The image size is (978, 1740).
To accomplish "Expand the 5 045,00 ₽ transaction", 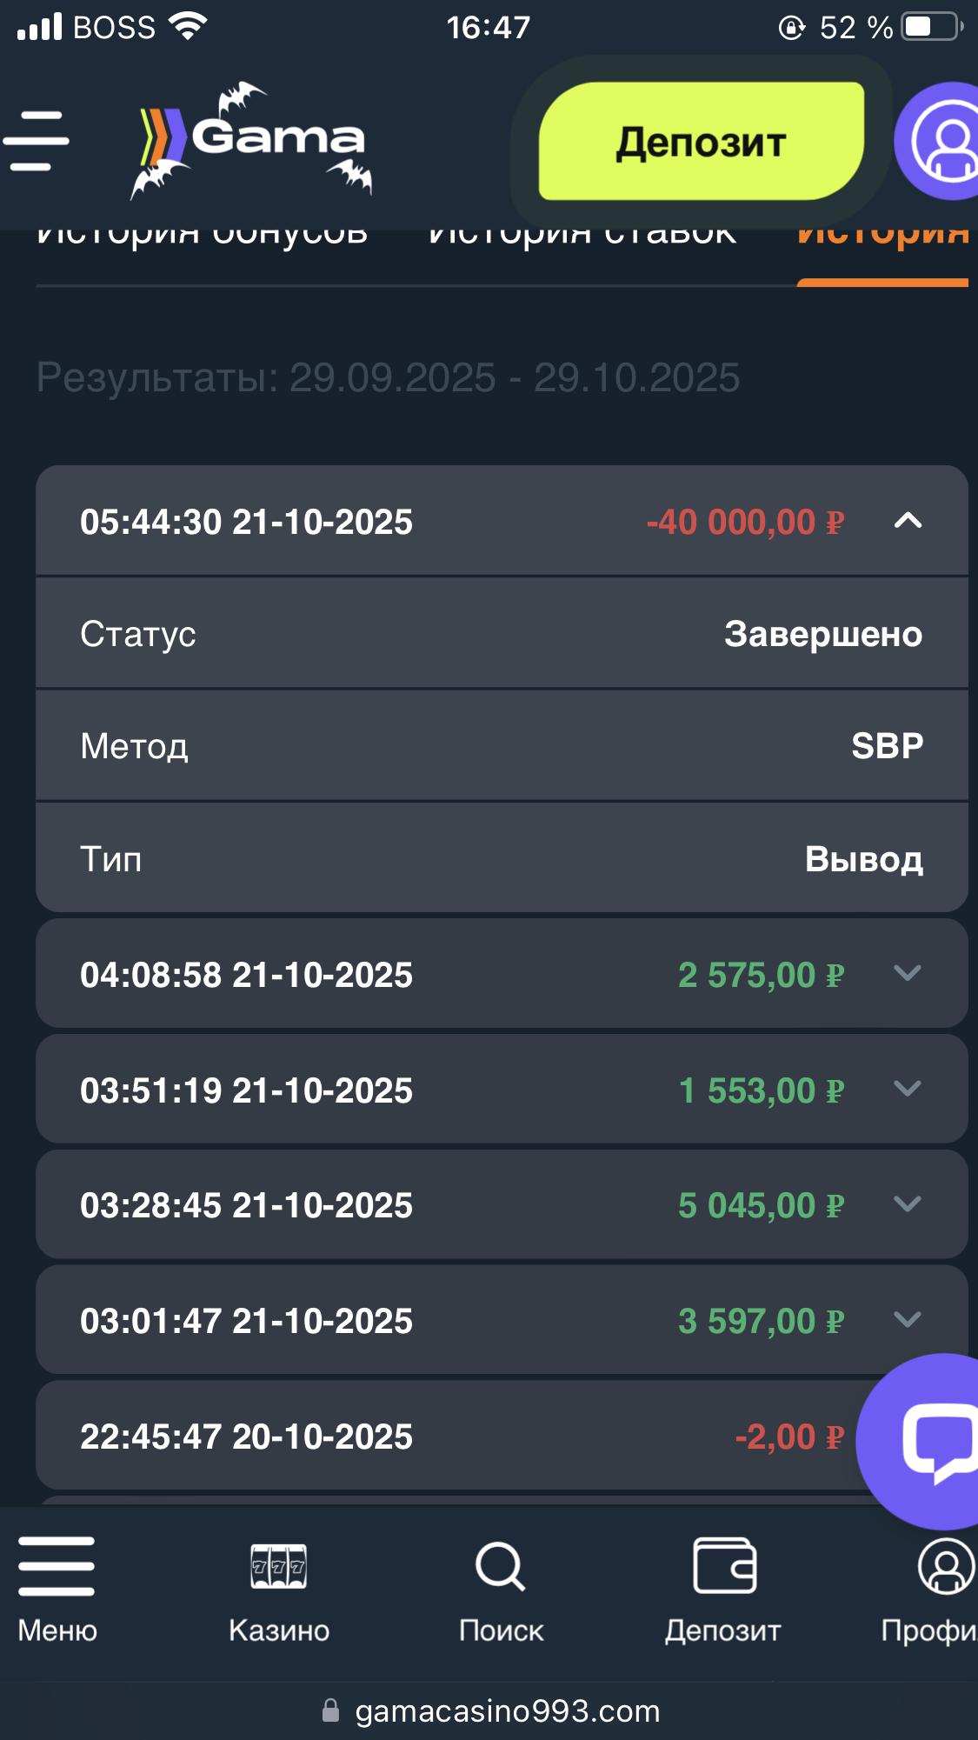I will (x=908, y=1204).
